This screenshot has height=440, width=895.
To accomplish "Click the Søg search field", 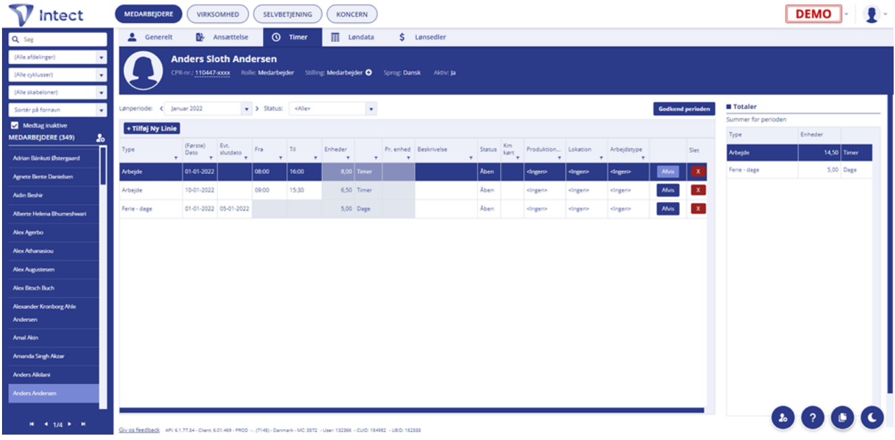I will pyautogui.click(x=57, y=40).
